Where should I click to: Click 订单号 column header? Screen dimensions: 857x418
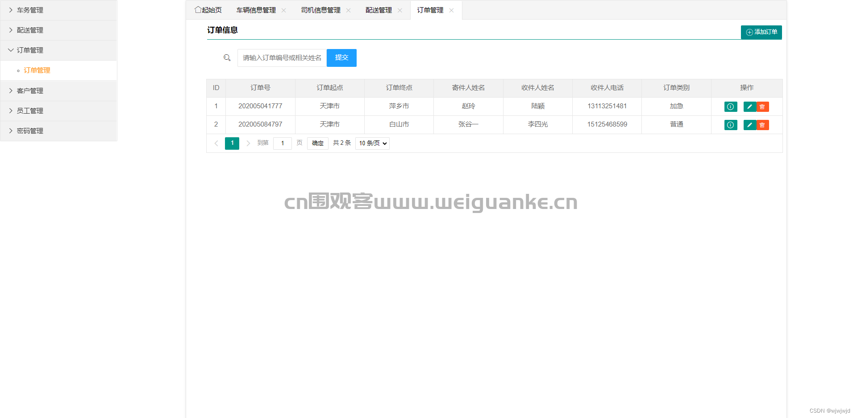pos(260,88)
